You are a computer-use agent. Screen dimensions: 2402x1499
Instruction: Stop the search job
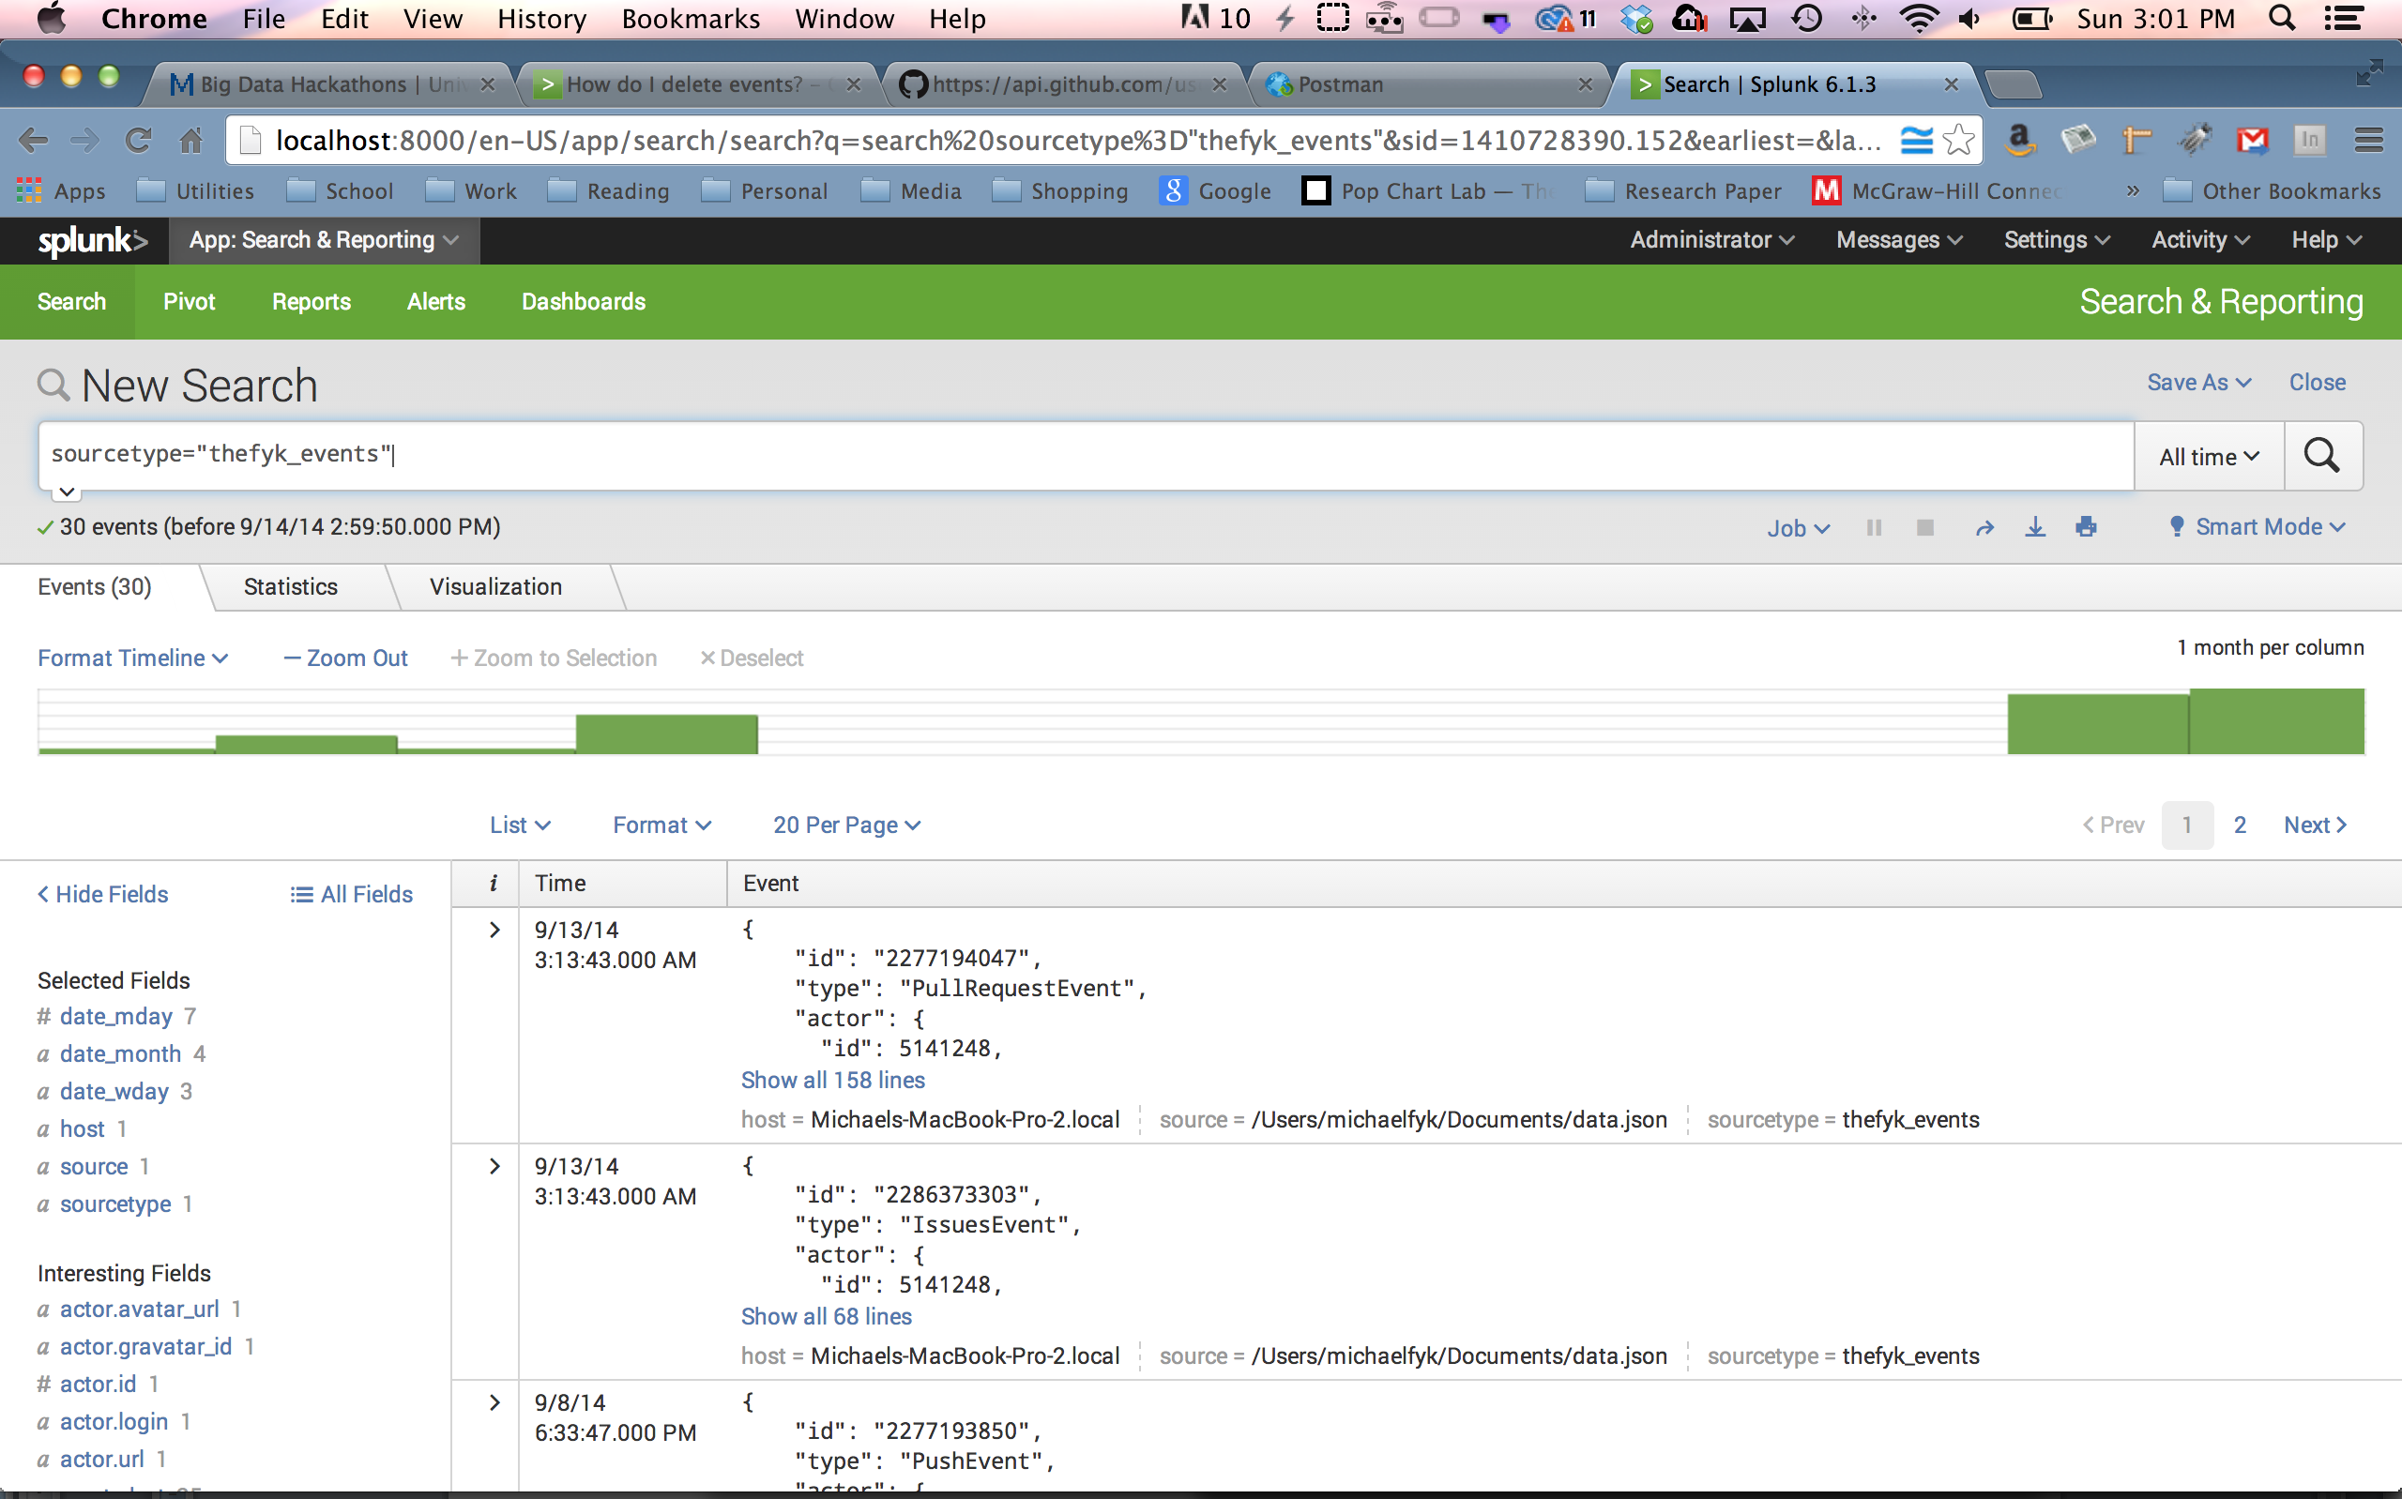[1924, 527]
